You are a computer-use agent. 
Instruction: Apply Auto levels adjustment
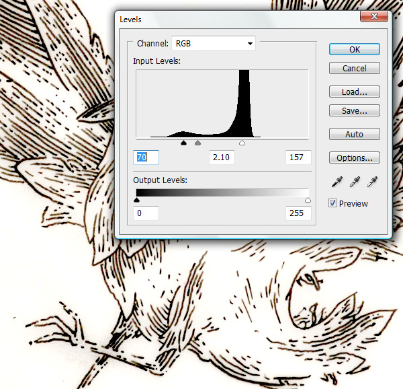pyautogui.click(x=355, y=134)
